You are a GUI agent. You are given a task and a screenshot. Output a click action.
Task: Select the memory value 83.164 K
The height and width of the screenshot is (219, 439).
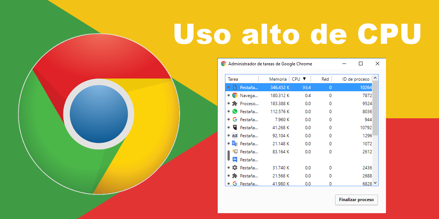281,152
